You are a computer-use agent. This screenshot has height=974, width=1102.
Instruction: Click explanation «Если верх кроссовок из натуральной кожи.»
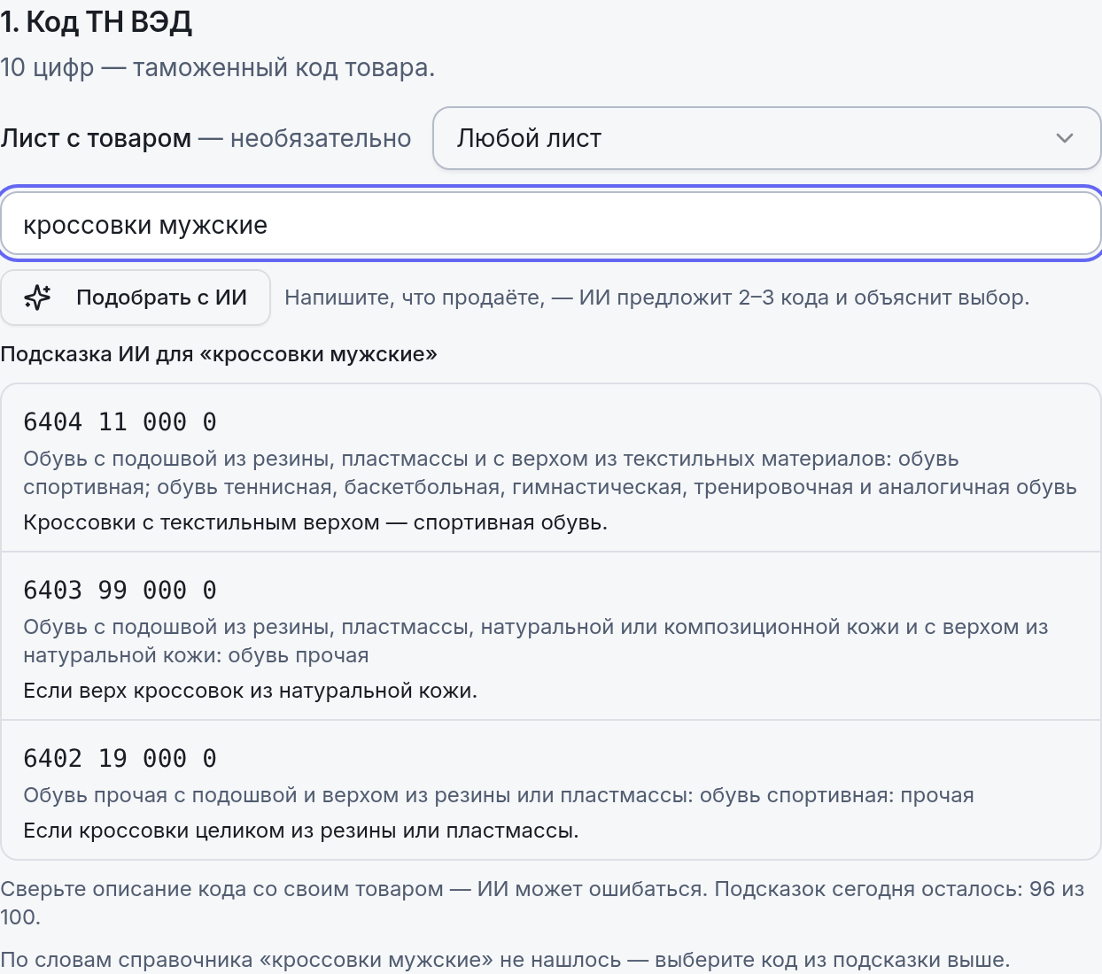click(251, 691)
